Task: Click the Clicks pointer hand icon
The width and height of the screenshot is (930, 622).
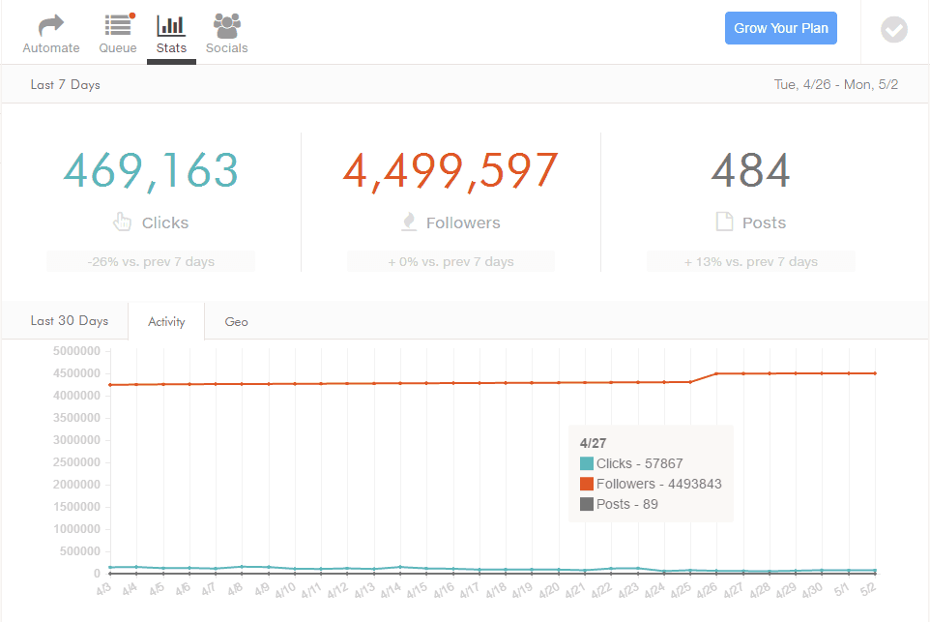Action: [122, 222]
